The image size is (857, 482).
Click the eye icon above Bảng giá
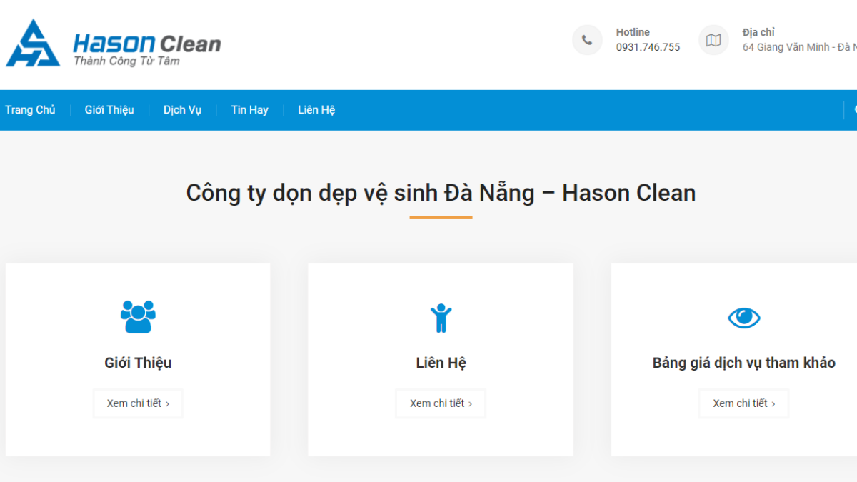point(743,318)
